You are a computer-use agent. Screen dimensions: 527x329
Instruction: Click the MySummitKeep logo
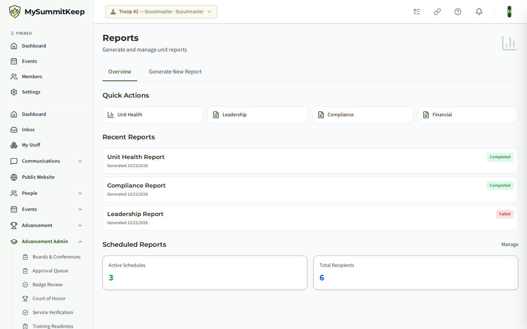click(x=47, y=12)
